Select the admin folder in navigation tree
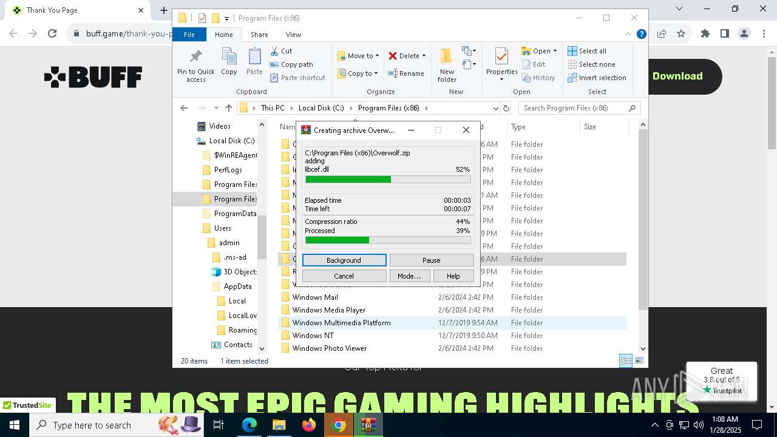This screenshot has width=777, height=437. pos(229,243)
